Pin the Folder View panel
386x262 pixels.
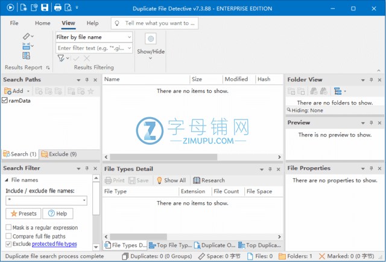371,80
